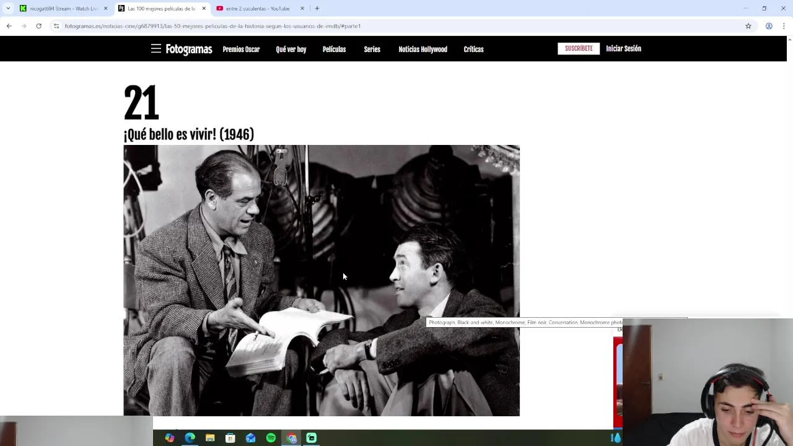
Task: Open a new browser tab
Action: (x=317, y=9)
